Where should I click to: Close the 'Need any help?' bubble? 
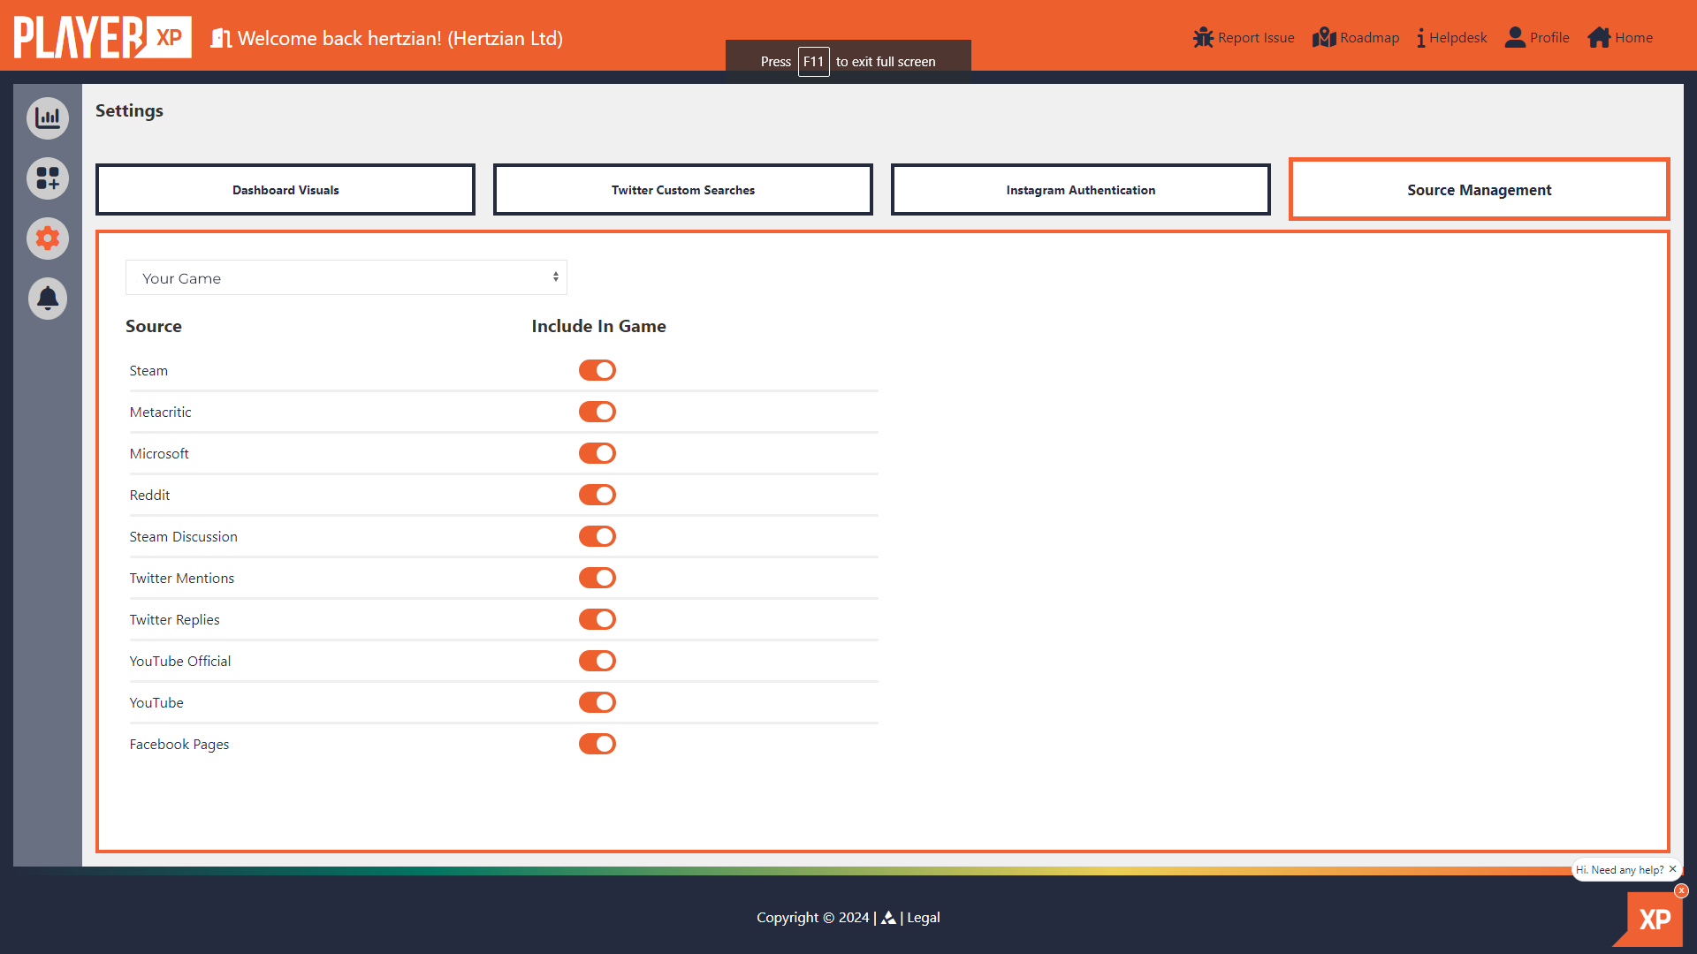click(x=1672, y=869)
